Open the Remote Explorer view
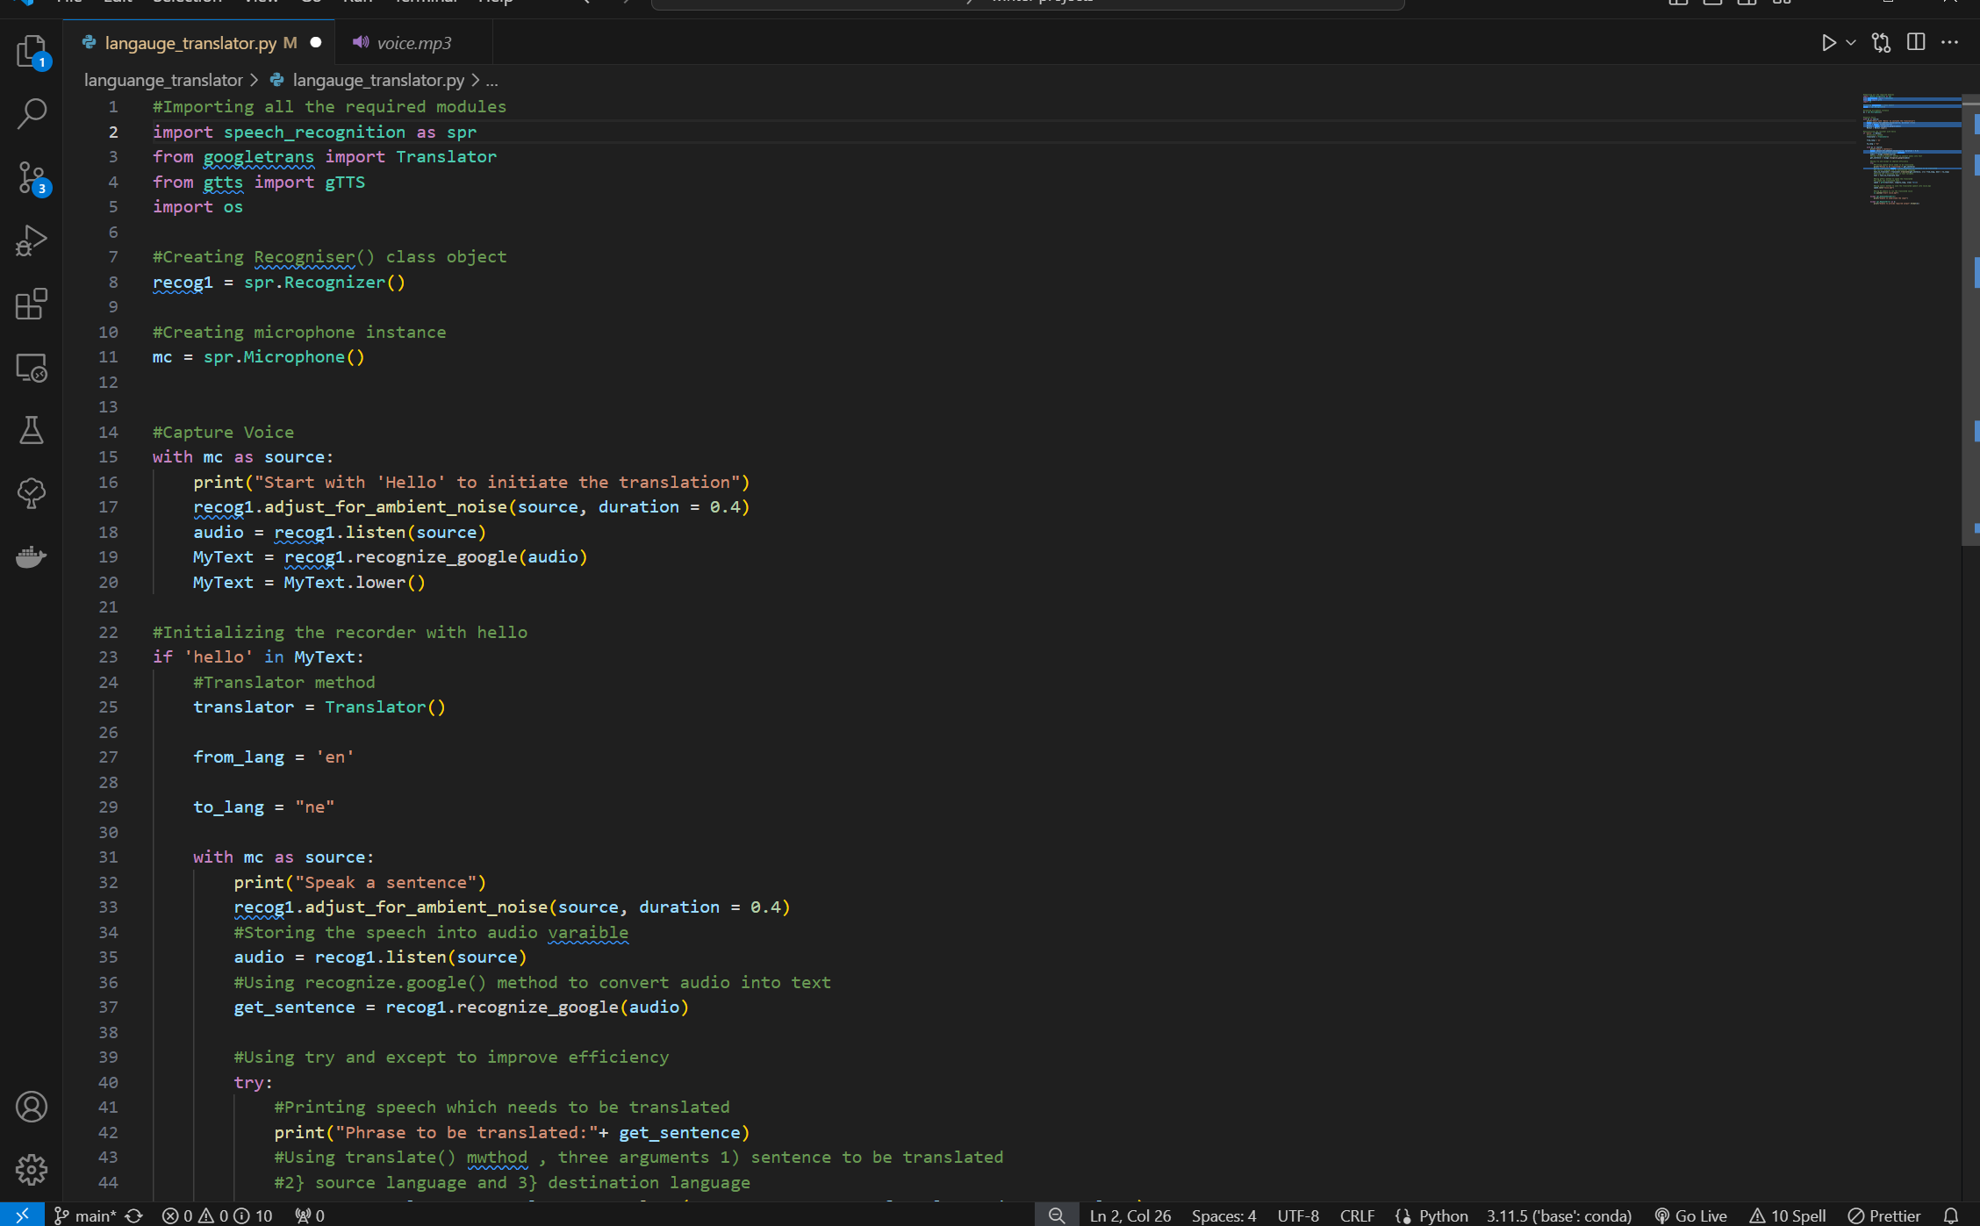This screenshot has height=1226, width=1980. (x=32, y=367)
